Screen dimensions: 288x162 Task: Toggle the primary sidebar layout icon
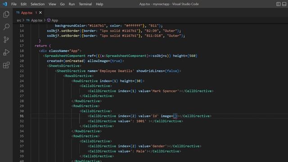click(278, 4)
